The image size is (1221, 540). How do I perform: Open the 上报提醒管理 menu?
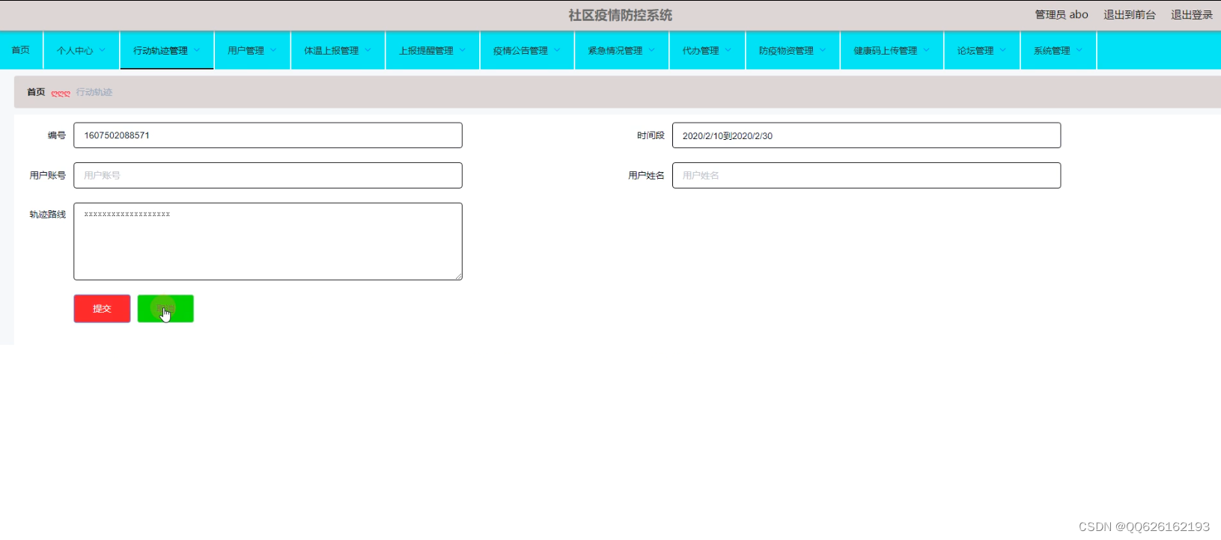pyautogui.click(x=433, y=50)
